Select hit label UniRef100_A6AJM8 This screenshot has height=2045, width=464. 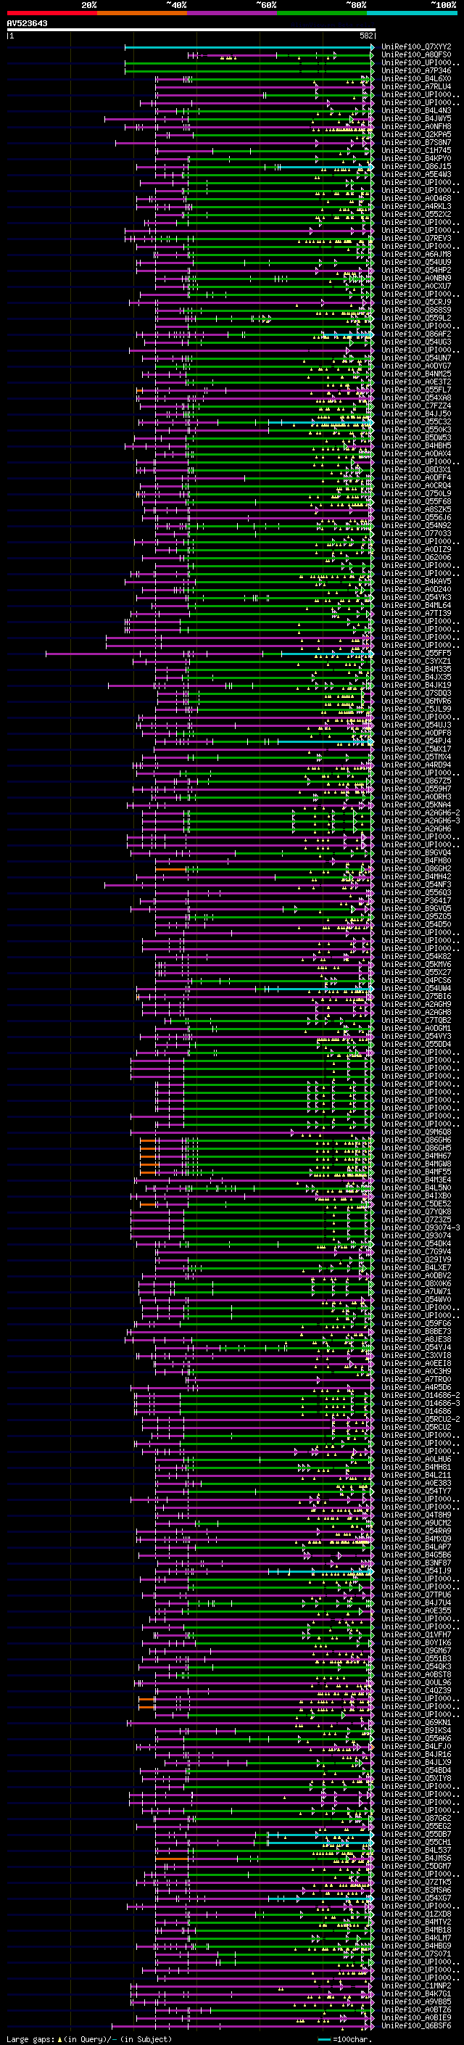point(416,254)
